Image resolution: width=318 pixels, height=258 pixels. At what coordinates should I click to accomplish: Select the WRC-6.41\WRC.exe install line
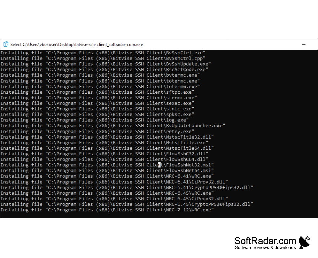(x=107, y=176)
